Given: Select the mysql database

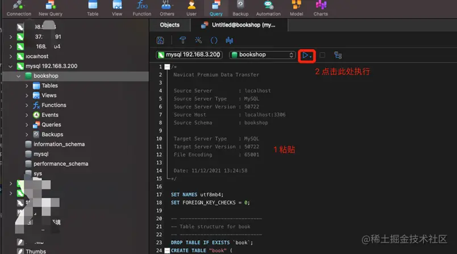Looking at the screenshot, I should click(x=41, y=154).
